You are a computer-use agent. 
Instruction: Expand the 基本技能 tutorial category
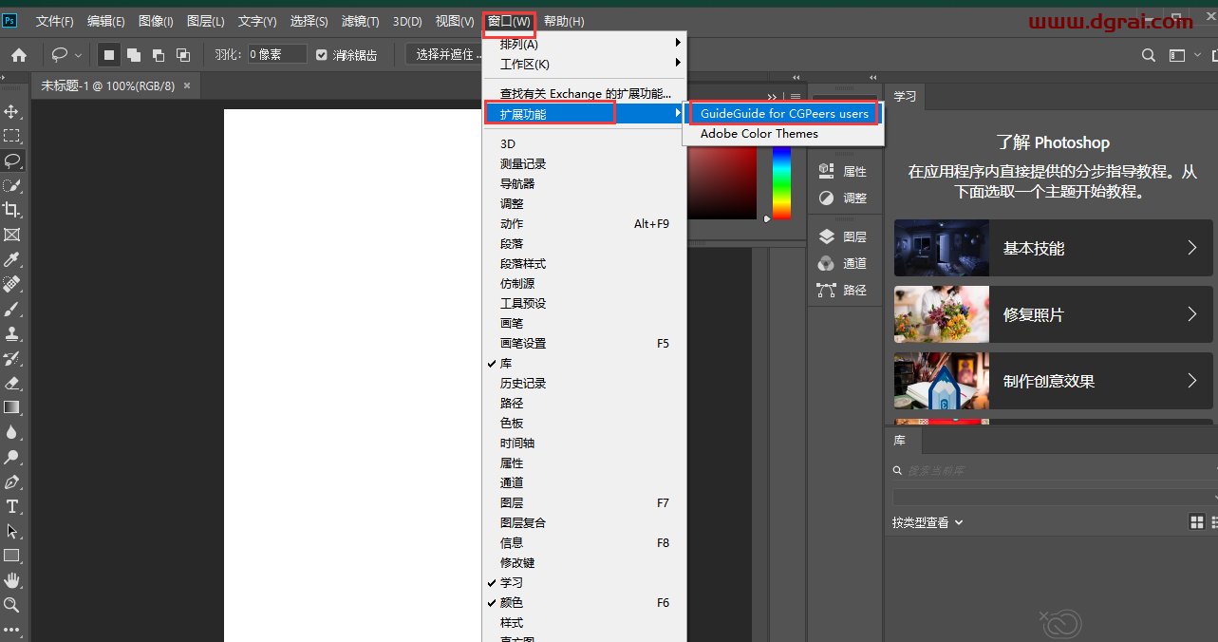1053,249
